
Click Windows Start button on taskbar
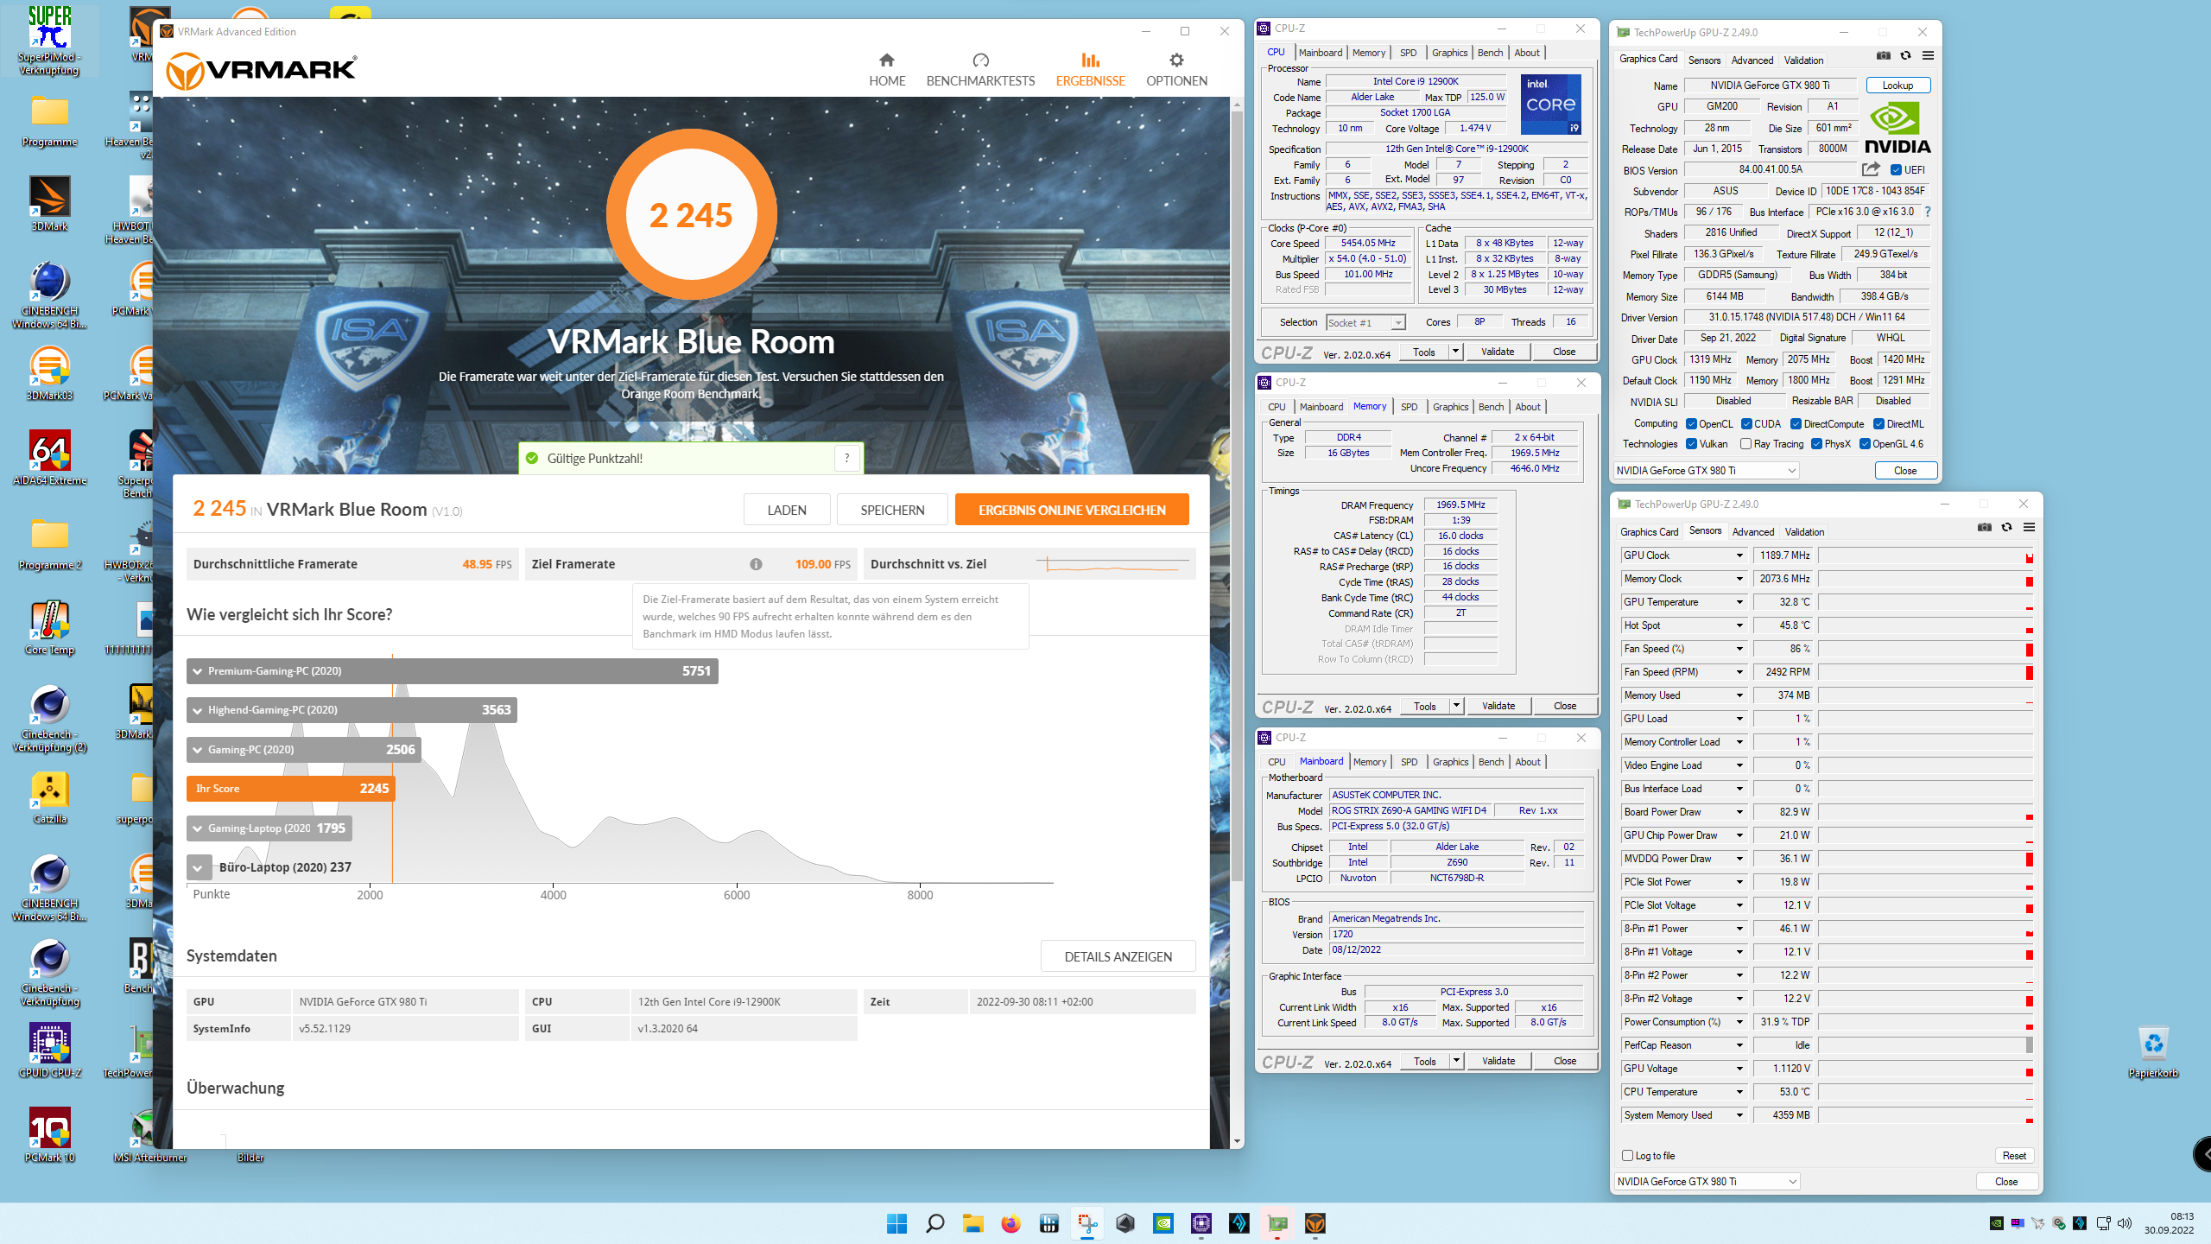tap(896, 1223)
